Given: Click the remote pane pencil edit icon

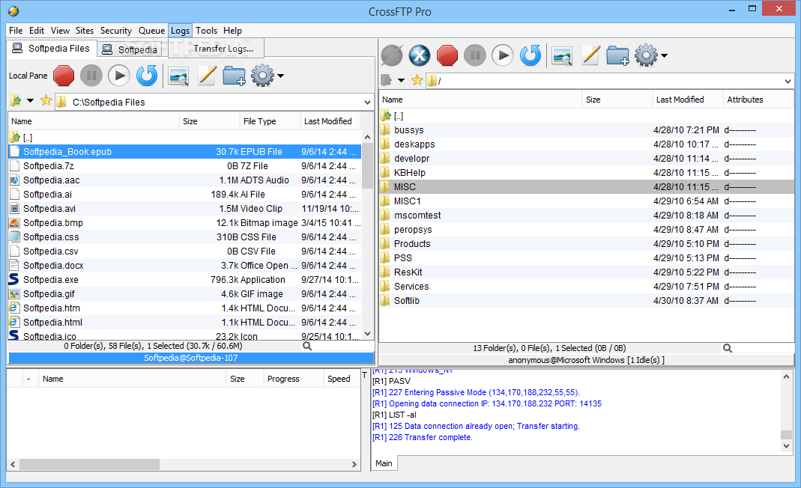Looking at the screenshot, I should (x=590, y=55).
